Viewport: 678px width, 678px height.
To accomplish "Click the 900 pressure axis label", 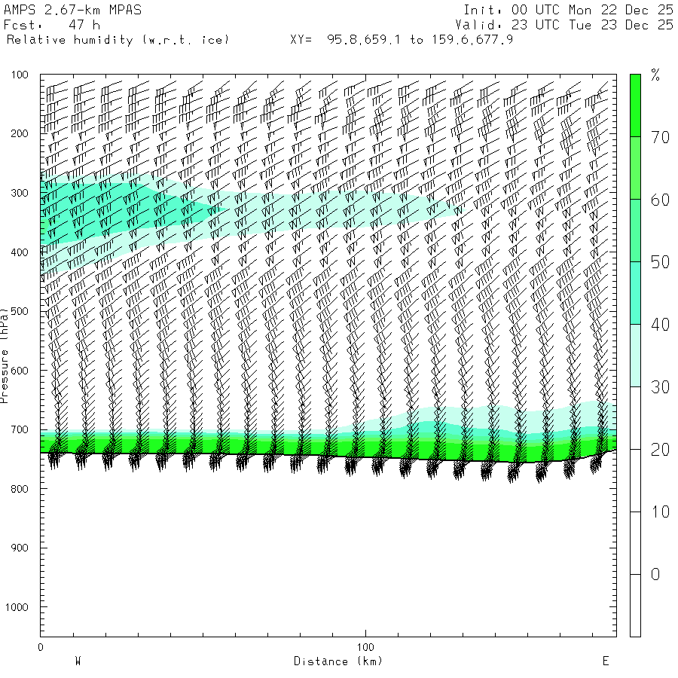I will [20, 548].
